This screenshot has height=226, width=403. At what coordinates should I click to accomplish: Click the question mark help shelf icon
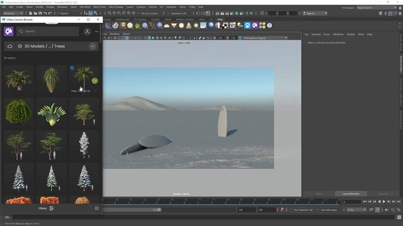coord(270,25)
